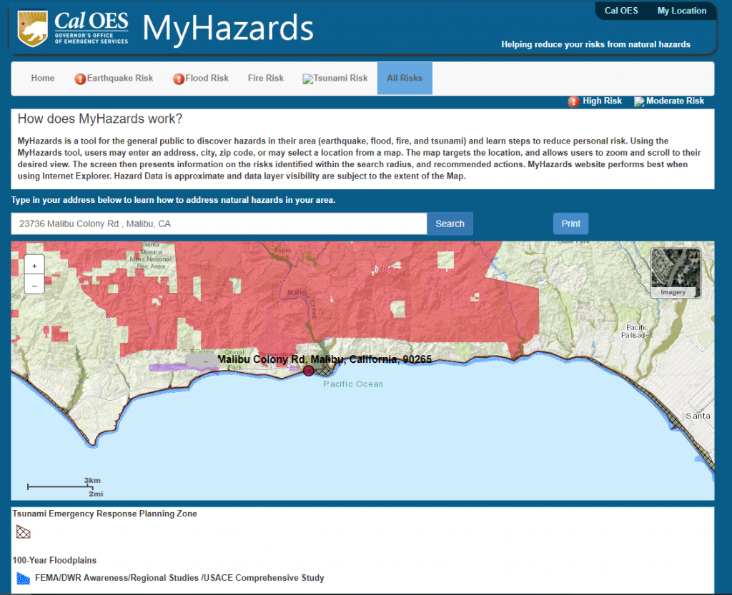Click the Cal OES bear logo
The width and height of the screenshot is (732, 595).
pos(32,29)
